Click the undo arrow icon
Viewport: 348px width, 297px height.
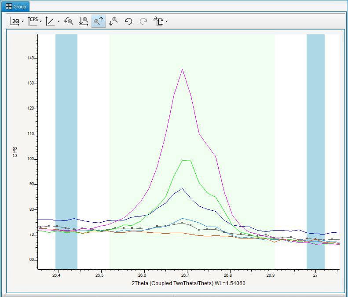128,21
